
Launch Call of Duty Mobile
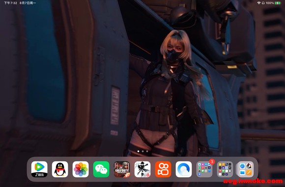[x=122, y=169]
